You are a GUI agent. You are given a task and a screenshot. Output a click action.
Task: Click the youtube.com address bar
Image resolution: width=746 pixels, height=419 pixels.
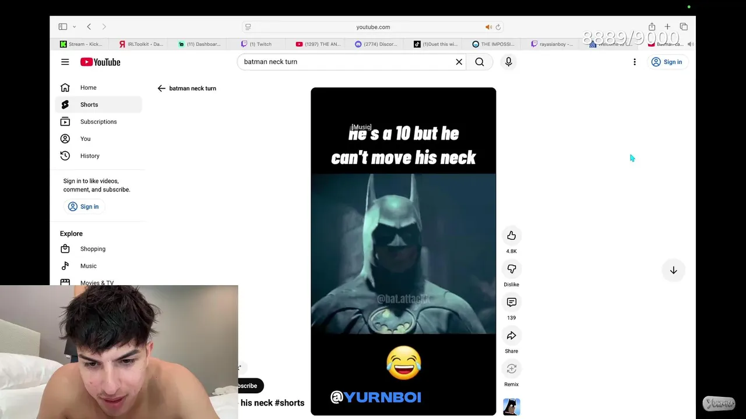tap(373, 27)
